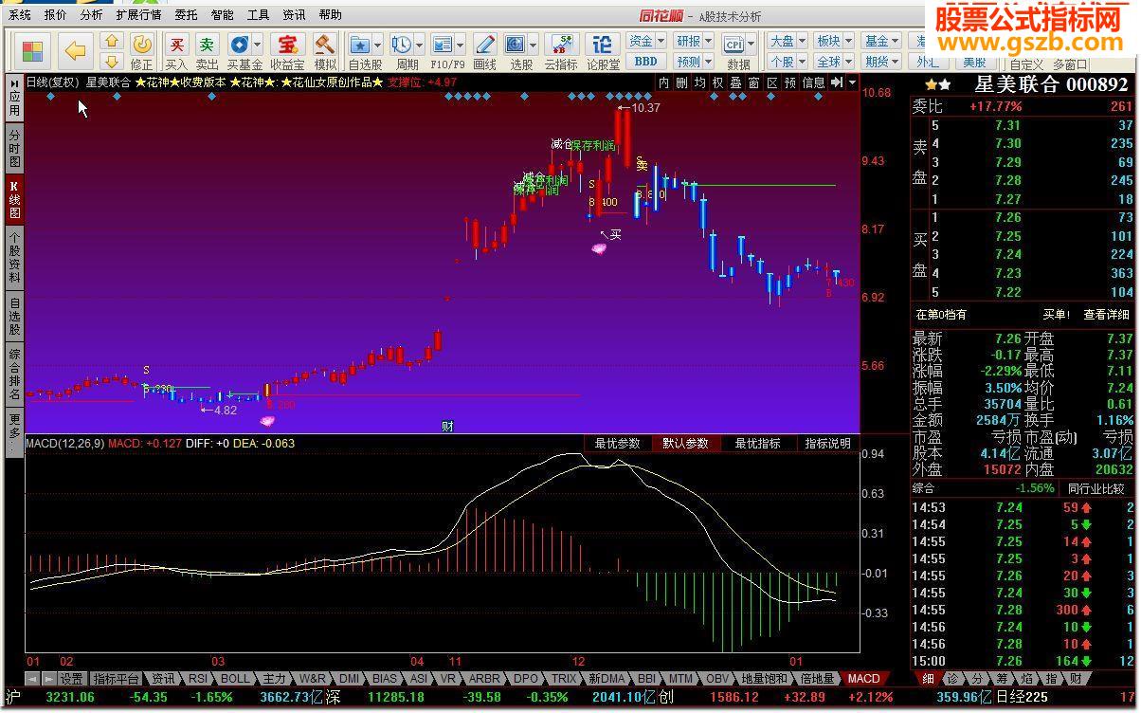Select the RSI indicator tab
The width and height of the screenshot is (1141, 713).
coord(197,679)
